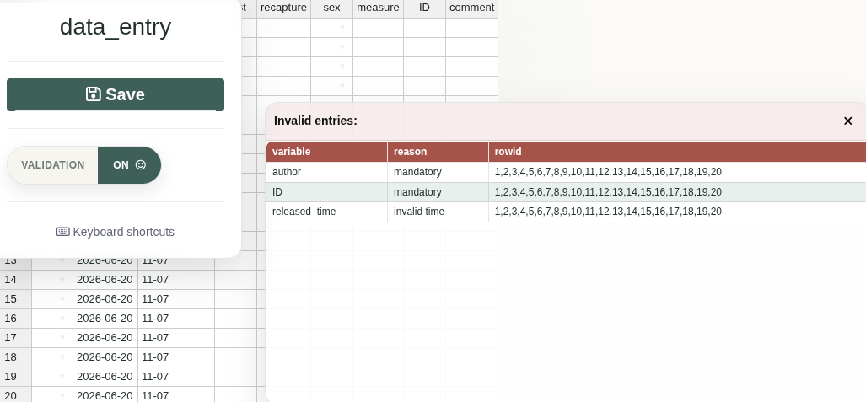The height and width of the screenshot is (402, 866).
Task: Open dropdown arrow in row 14
Action: tap(62, 280)
